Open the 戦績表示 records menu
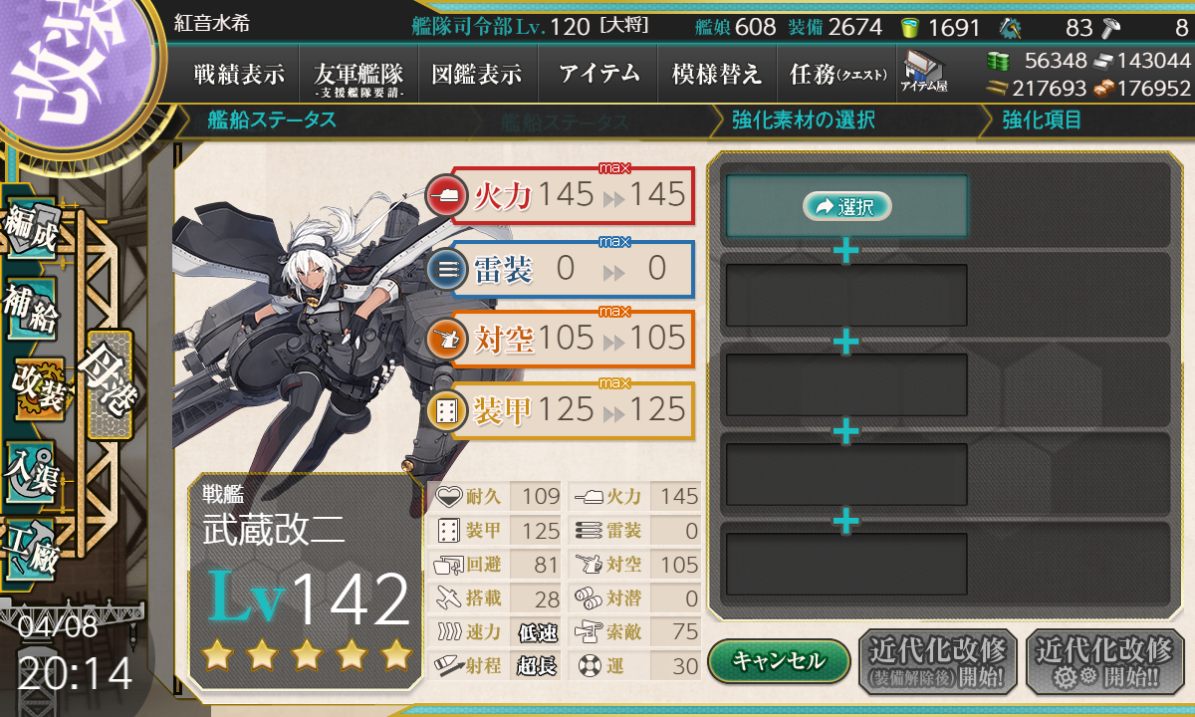1195x717 pixels. point(239,74)
